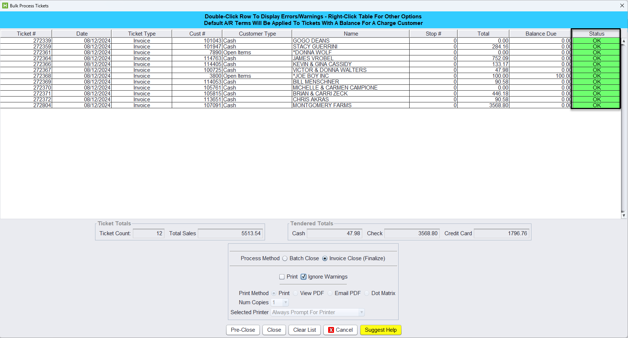Viewport: 628px width, 338px height.
Task: Click the red X Cancel button
Action: tap(340, 330)
